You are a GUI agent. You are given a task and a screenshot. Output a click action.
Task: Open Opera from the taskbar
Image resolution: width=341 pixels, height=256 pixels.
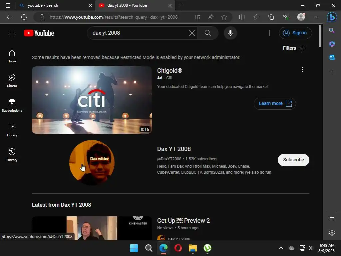(x=178, y=248)
